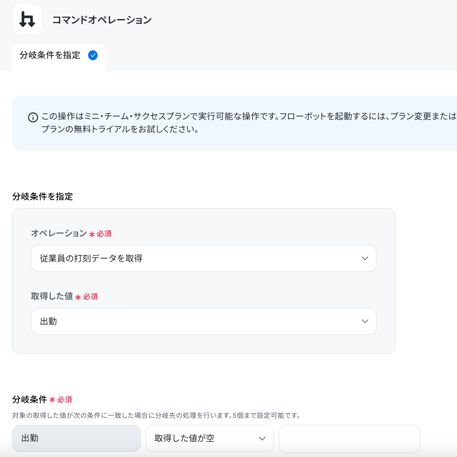
Task: Click chevron arrow of 従業員の打刻データを取得 dropdown
Action: coord(365,258)
